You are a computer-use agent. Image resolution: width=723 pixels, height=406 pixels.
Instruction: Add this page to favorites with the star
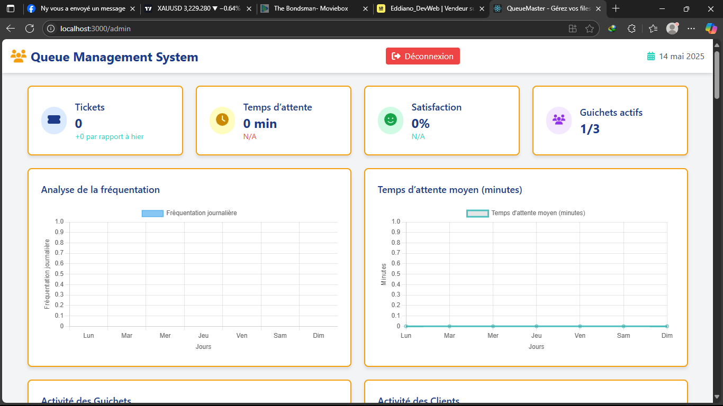point(590,29)
